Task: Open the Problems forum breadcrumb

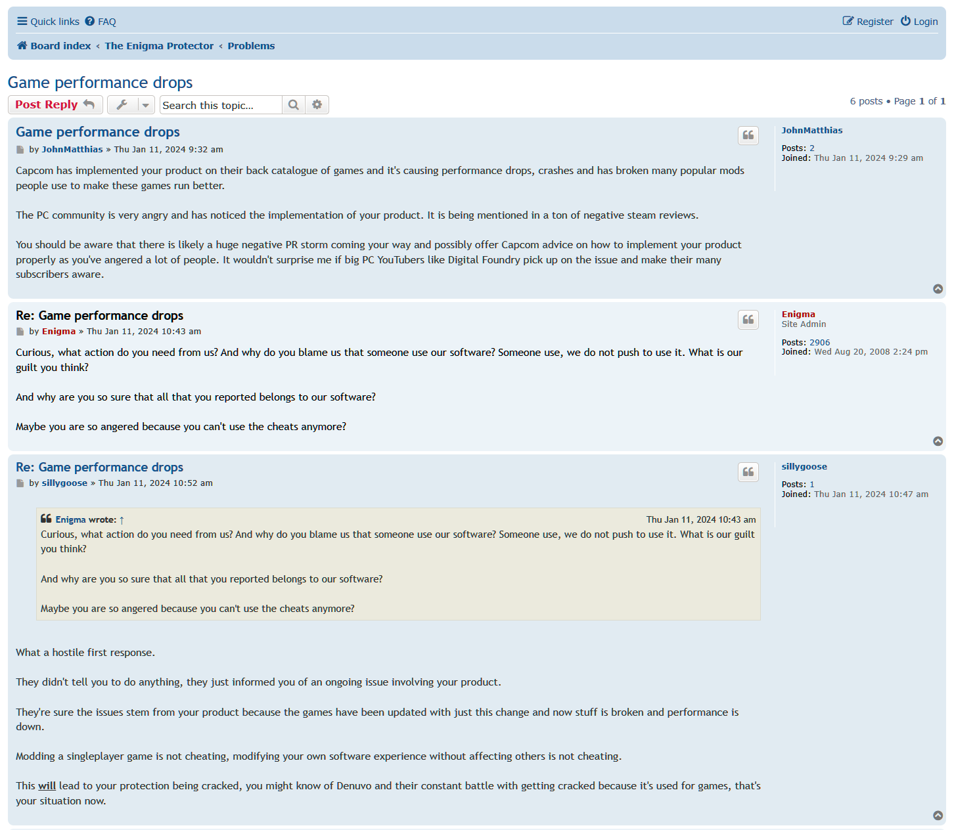Action: [x=251, y=46]
